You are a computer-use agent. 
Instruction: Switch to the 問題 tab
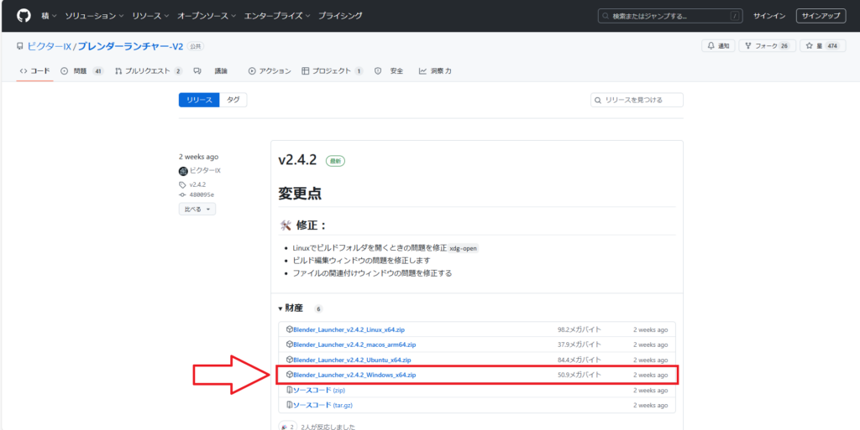[81, 70]
